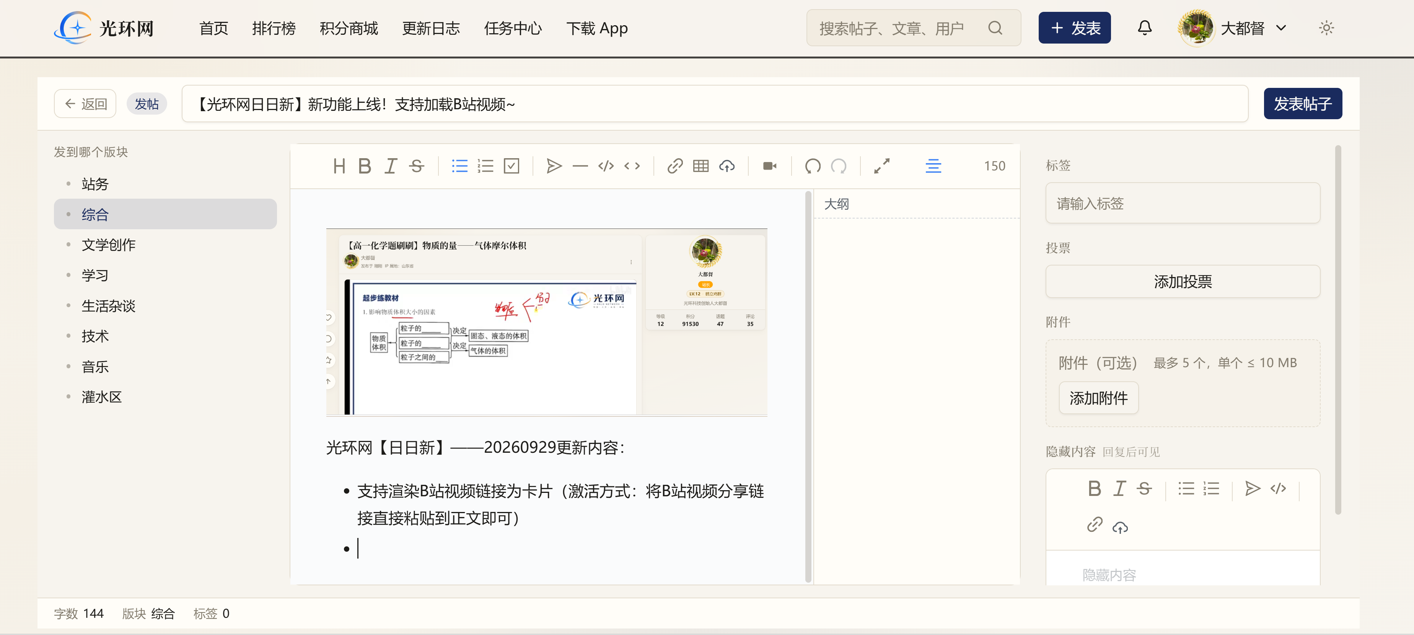
Task: Apply strikethrough in main editor toolbar
Action: pyautogui.click(x=417, y=165)
